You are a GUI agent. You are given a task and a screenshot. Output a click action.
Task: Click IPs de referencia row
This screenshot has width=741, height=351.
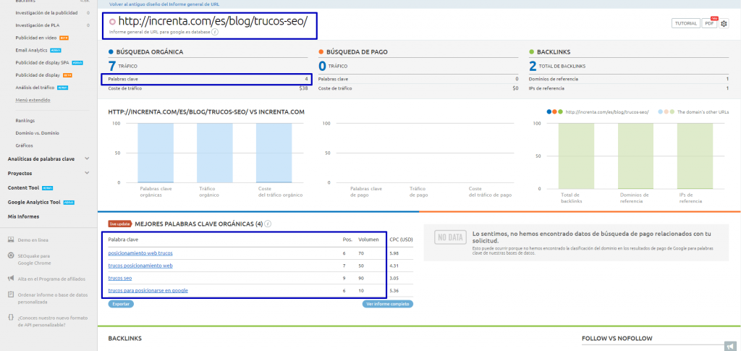tap(629, 88)
